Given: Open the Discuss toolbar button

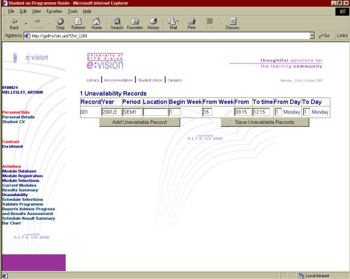Looking at the screenshot, I should pos(232,24).
